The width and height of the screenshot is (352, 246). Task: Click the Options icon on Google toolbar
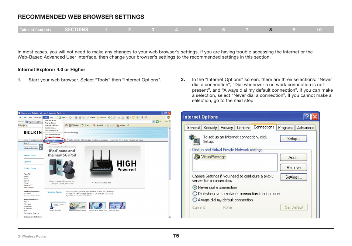point(118,125)
